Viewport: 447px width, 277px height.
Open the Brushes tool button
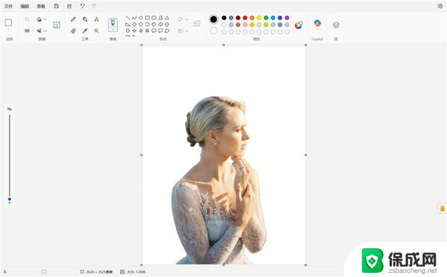(113, 24)
